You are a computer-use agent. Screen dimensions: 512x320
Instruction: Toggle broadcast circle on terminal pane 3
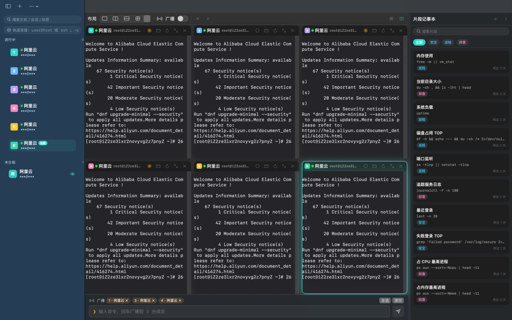point(366,30)
